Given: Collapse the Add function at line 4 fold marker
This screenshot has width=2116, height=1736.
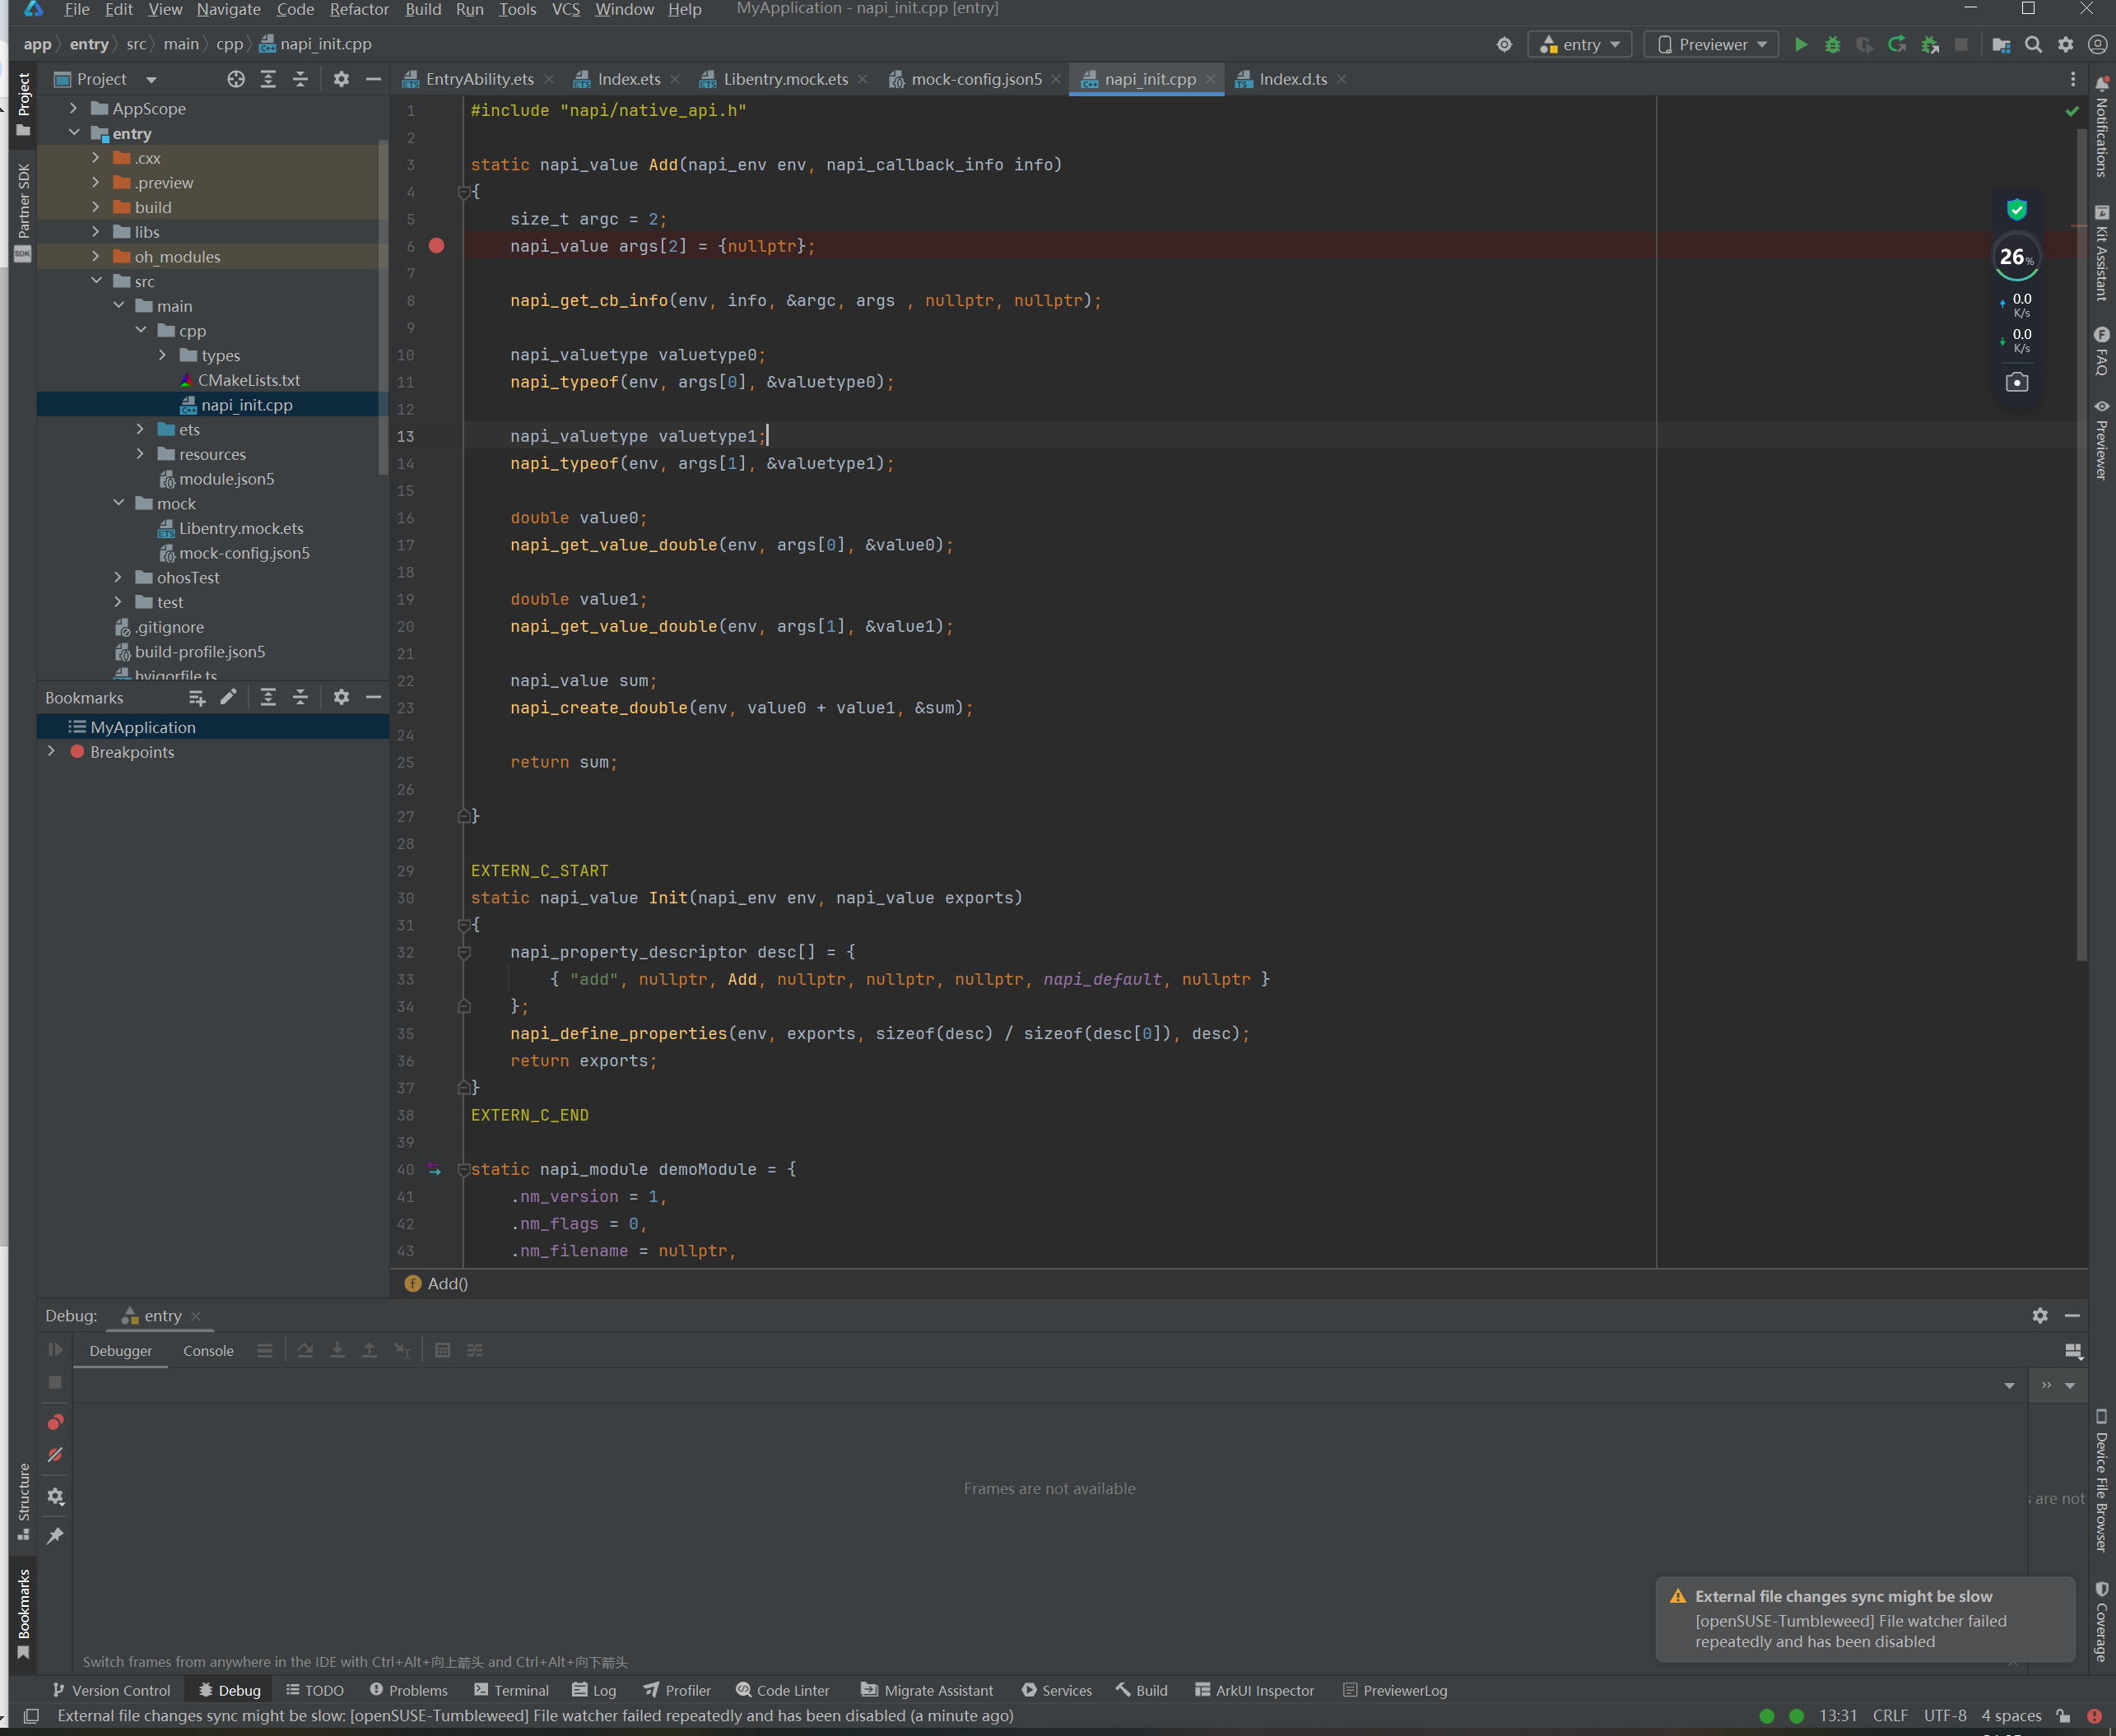Looking at the screenshot, I should coord(464,192).
